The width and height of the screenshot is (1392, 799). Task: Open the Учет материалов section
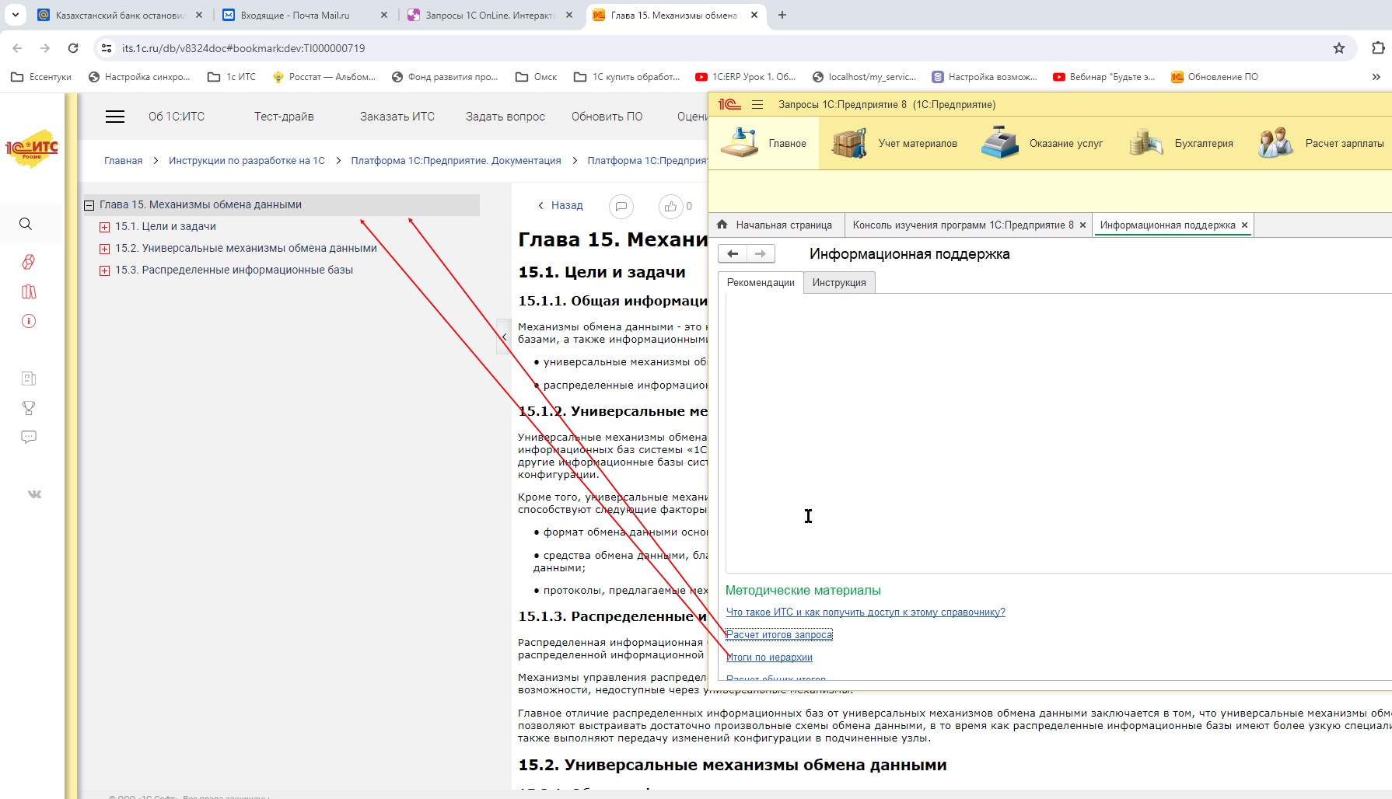[x=895, y=143]
